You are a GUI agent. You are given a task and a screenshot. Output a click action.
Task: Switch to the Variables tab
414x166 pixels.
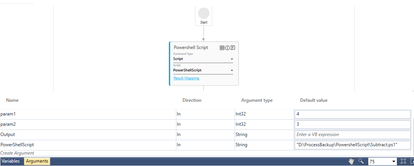[11, 161]
